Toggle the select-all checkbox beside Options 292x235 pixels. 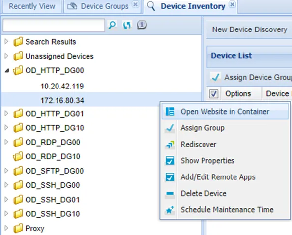pyautogui.click(x=214, y=94)
